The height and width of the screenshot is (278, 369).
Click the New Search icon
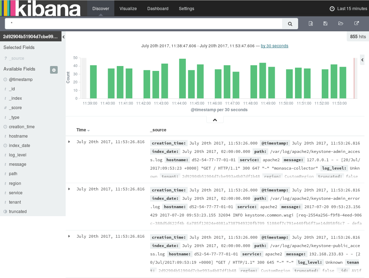[x=311, y=24]
